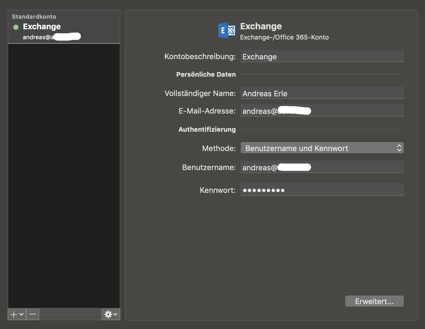Click the blue Exchange logo icon
Image resolution: width=425 pixels, height=329 pixels.
tap(227, 30)
